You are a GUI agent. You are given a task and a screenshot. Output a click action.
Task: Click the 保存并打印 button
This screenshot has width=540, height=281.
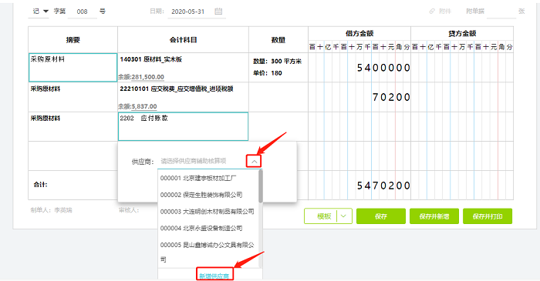[x=488, y=216]
